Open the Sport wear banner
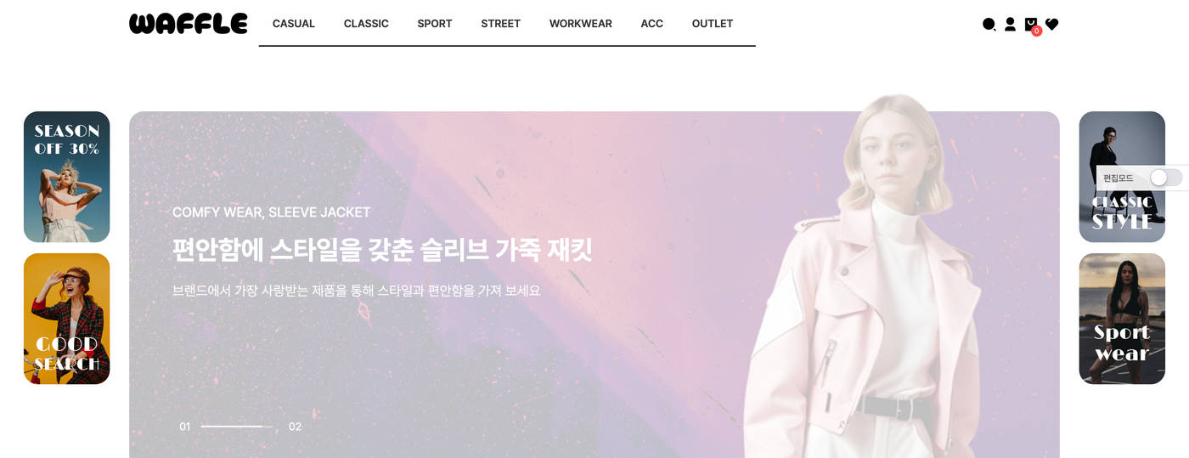Image resolution: width=1189 pixels, height=458 pixels. pos(1122,319)
